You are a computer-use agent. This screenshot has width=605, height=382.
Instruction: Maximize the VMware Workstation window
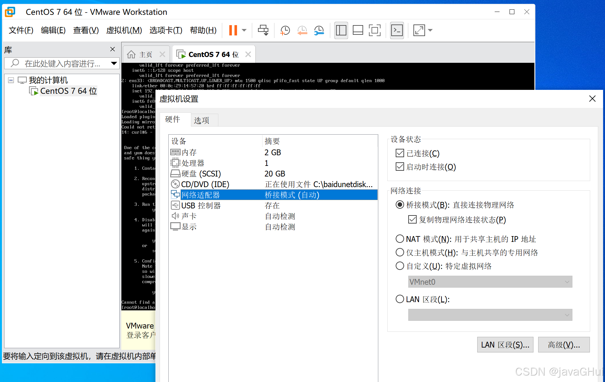tap(512, 12)
